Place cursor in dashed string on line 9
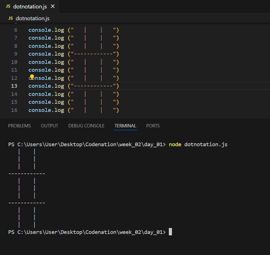 pos(93,54)
